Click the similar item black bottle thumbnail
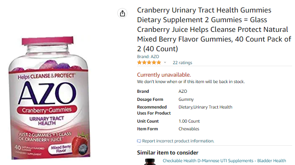The width and height of the screenshot is (295, 165). tap(150, 162)
